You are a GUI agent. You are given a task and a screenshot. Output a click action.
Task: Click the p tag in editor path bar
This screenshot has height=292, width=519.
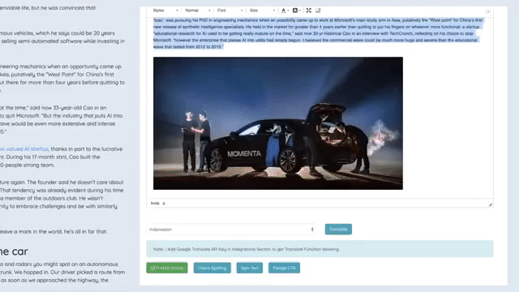click(164, 204)
